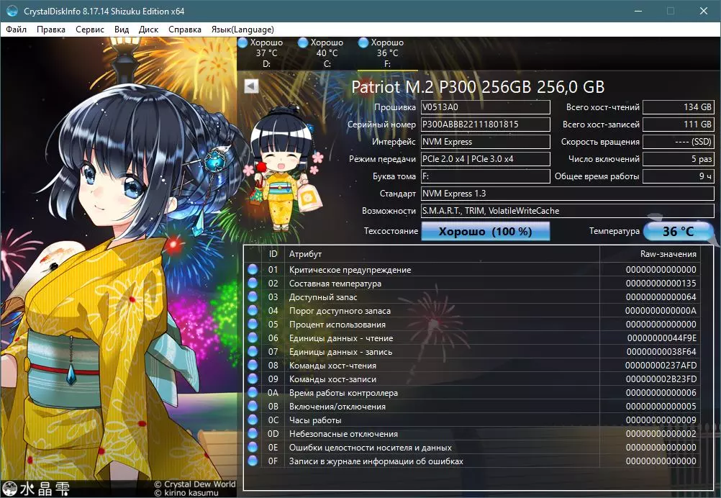Image resolution: width=721 pixels, height=498 pixels.
Task: Click status dot for Записи в журнале информации
Action: [x=253, y=461]
